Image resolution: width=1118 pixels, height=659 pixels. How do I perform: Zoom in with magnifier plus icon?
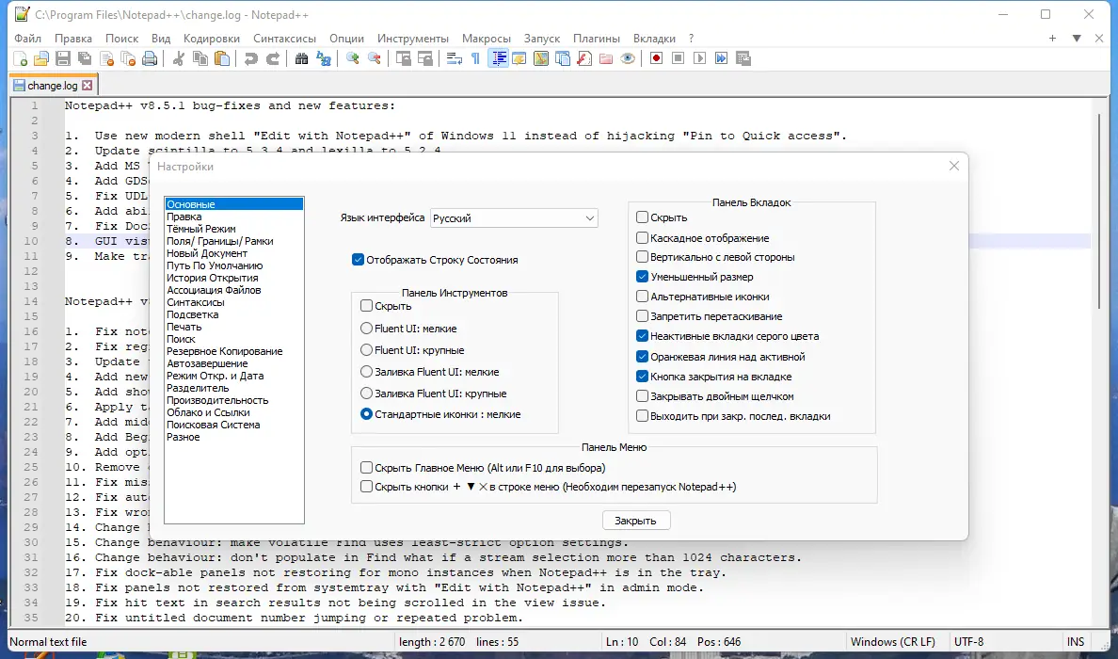[x=352, y=58]
